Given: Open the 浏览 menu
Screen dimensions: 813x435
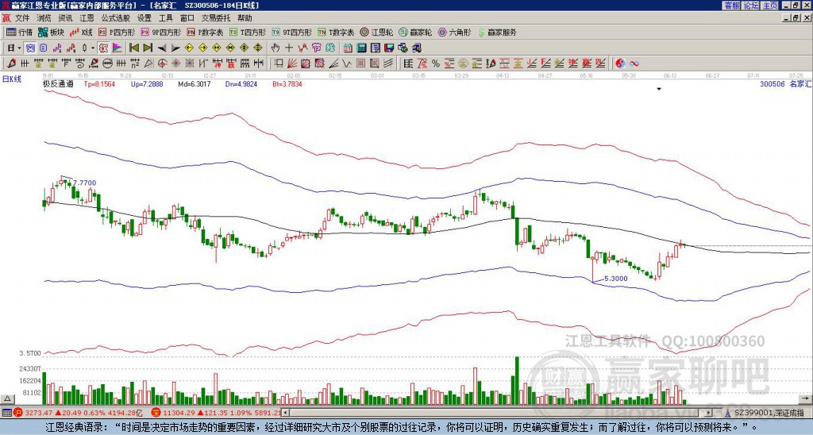Looking at the screenshot, I should click(x=44, y=18).
